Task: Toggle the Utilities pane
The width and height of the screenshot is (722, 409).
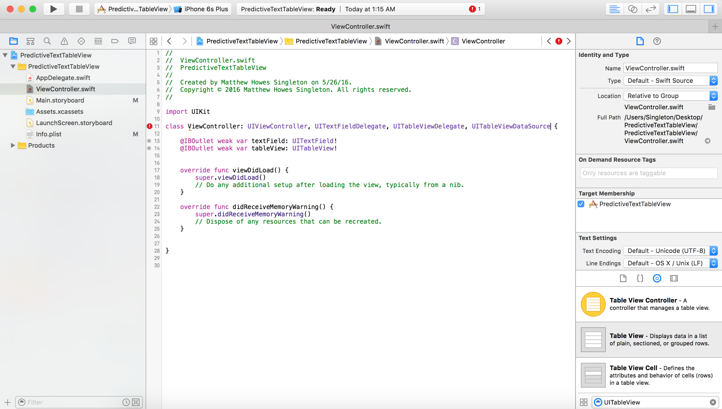Action: (709, 9)
